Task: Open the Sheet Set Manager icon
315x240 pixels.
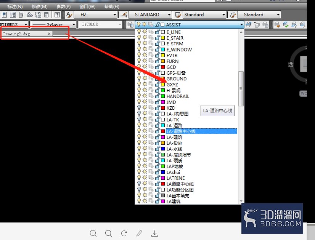Action: (x=30, y=14)
